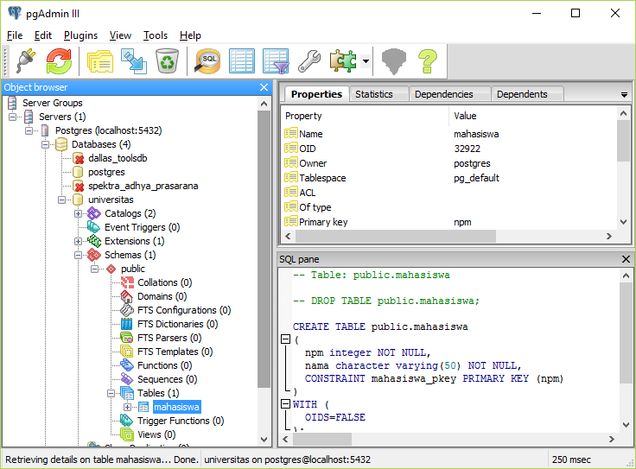
Task: Expand the Extensions (1) node
Action: [79, 241]
